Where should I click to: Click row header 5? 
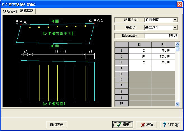(122, 74)
